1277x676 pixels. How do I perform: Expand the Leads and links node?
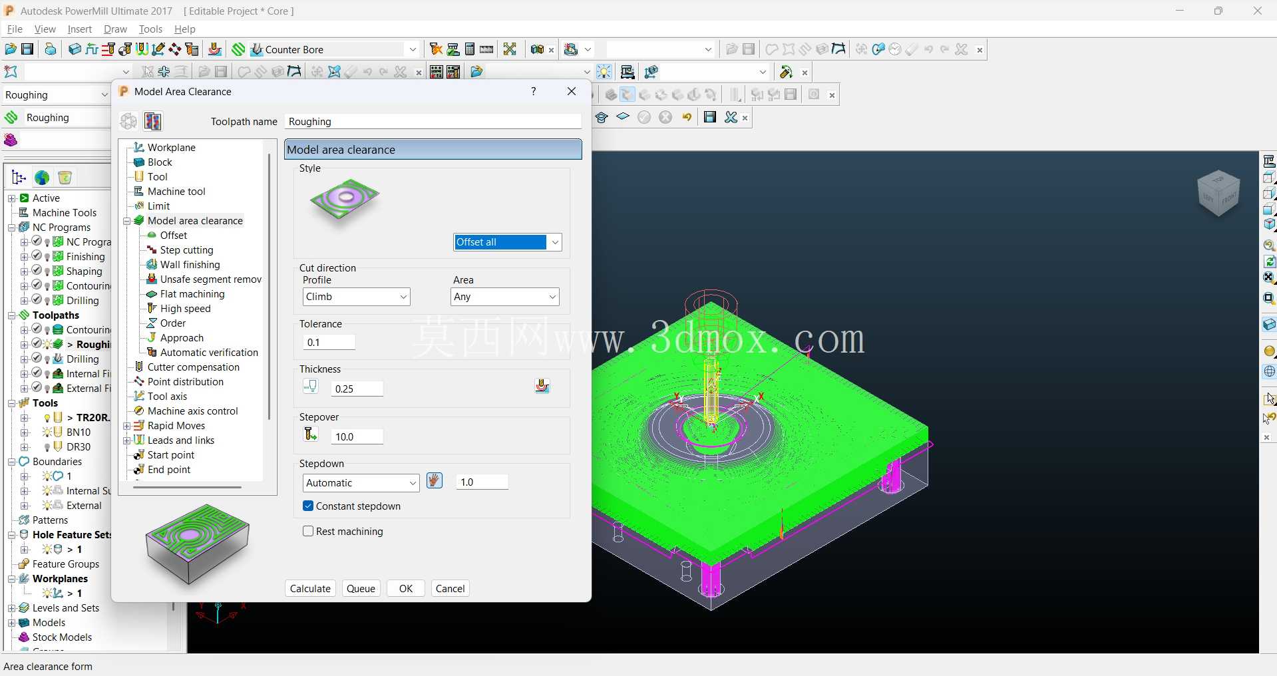pos(126,440)
